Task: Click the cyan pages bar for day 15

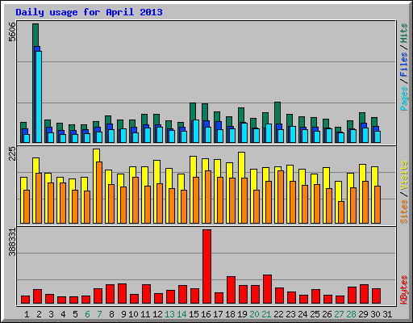Action: click(196, 132)
